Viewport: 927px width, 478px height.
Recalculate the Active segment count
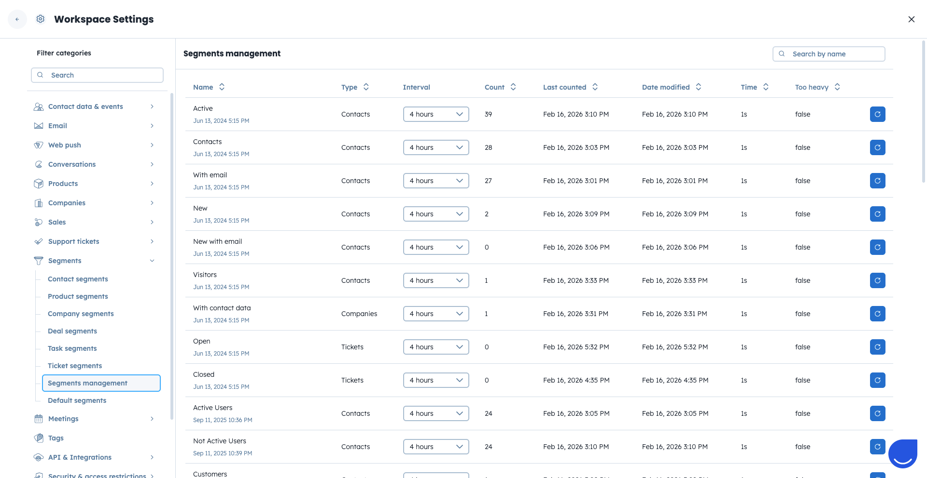877,114
